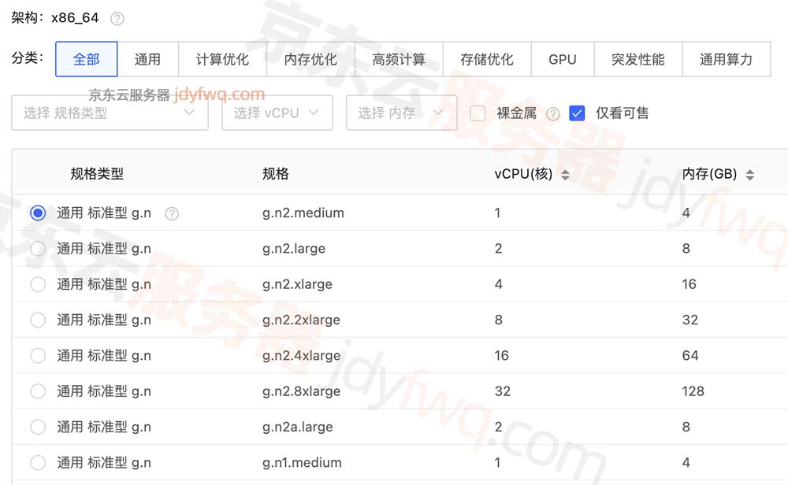Uncheck the 仅看可售 checkbox

(x=578, y=113)
